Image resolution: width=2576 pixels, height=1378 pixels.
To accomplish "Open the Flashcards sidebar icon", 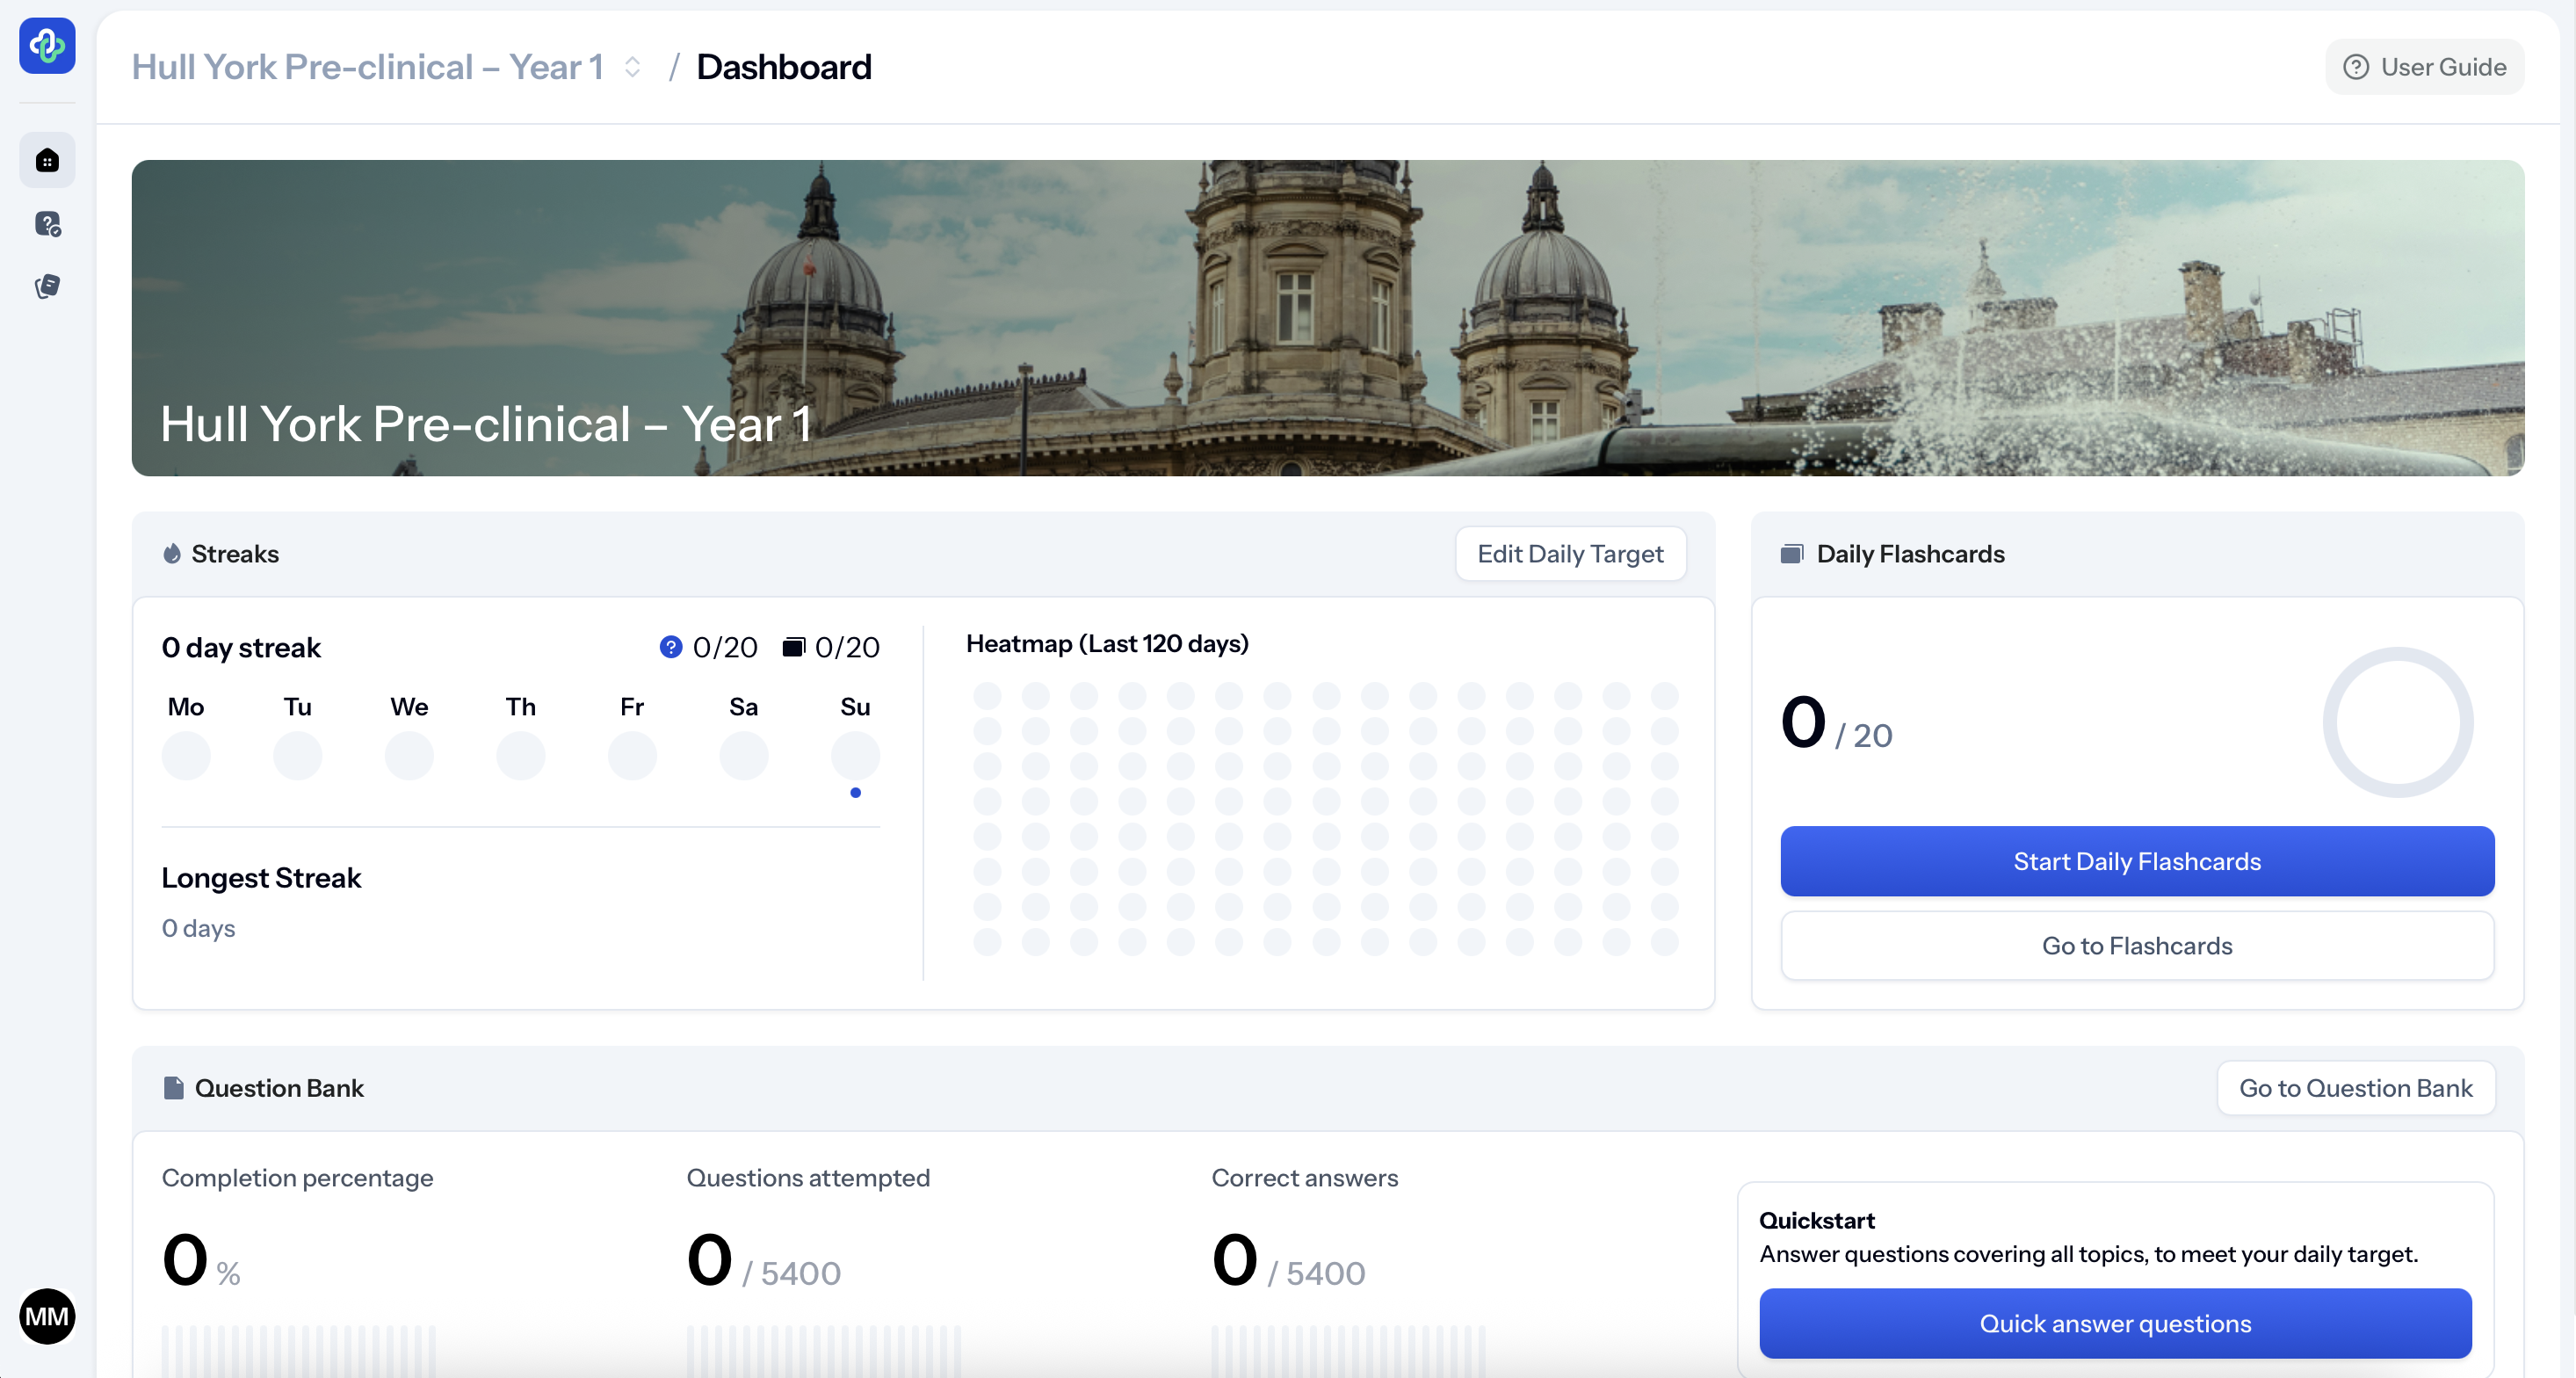I will click(x=47, y=287).
